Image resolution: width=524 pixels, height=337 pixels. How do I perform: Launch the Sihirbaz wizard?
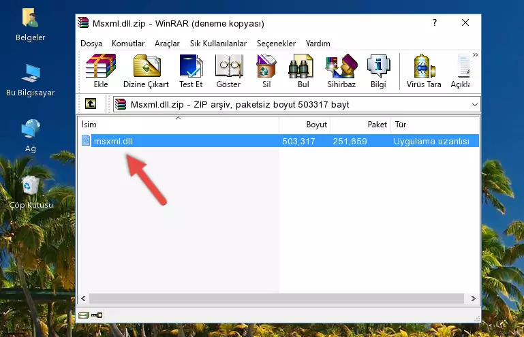341,71
